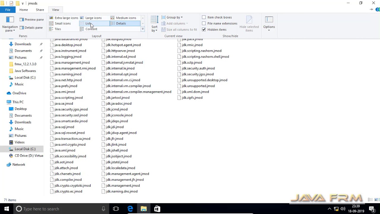Open Downloads in Quick access
Image resolution: width=380 pixels, height=214 pixels.
(23, 44)
